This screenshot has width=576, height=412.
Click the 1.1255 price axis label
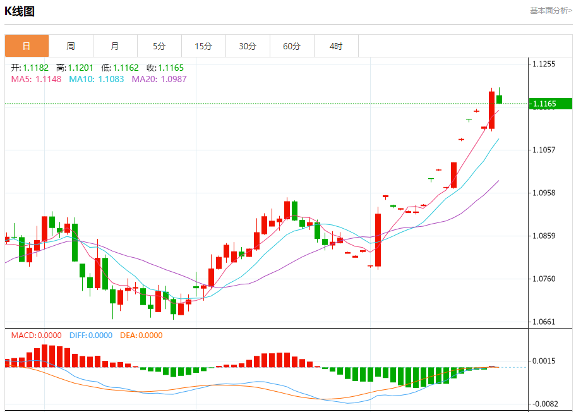[x=544, y=64]
